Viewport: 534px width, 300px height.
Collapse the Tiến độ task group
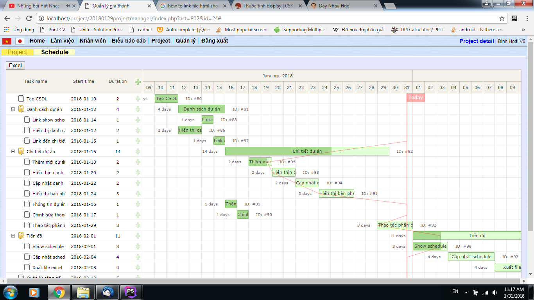click(x=13, y=236)
